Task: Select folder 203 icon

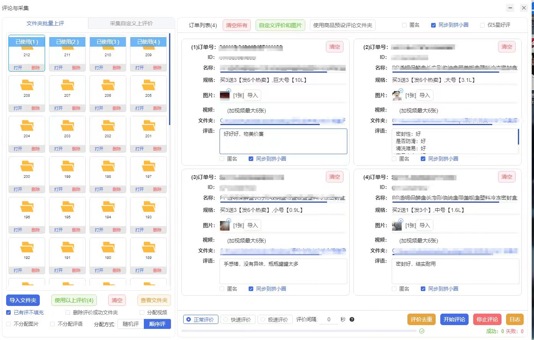Action: point(67,125)
